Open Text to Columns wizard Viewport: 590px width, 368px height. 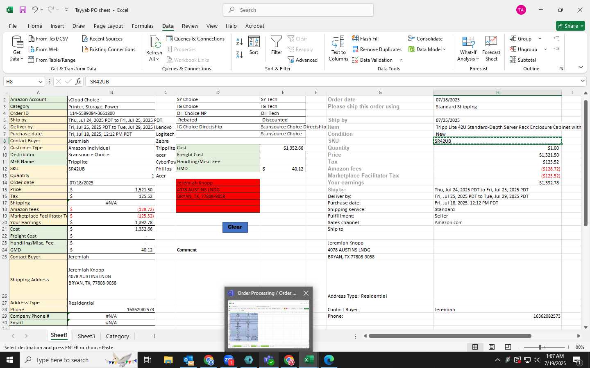[338, 49]
